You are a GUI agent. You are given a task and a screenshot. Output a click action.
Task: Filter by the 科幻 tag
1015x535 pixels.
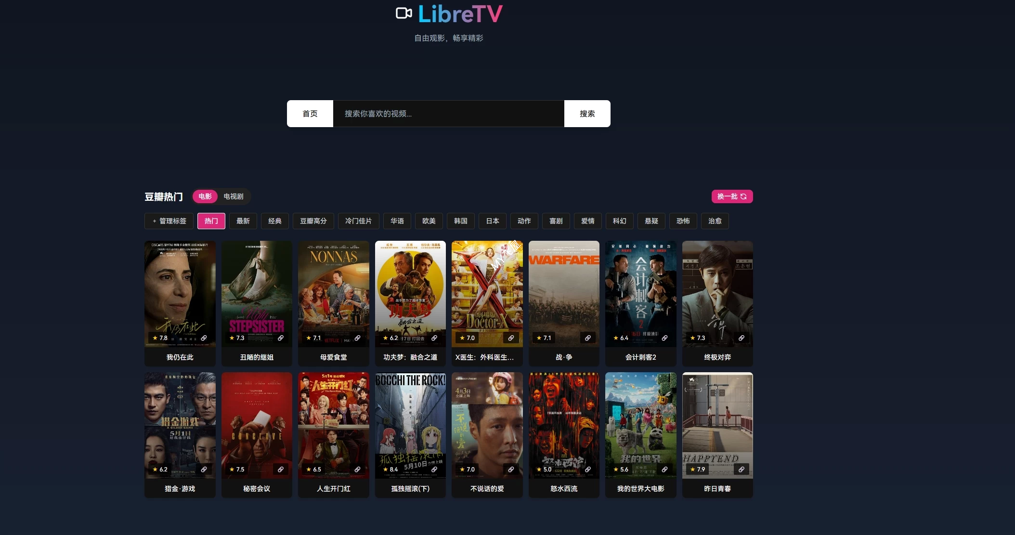[620, 221]
